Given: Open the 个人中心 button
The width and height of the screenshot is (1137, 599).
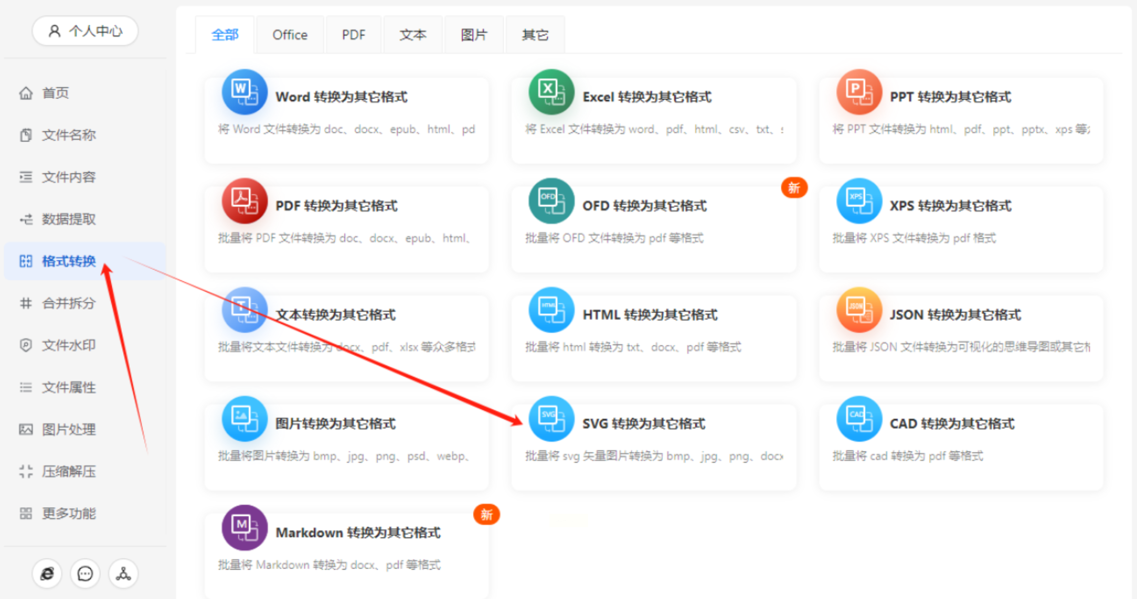Looking at the screenshot, I should (85, 31).
